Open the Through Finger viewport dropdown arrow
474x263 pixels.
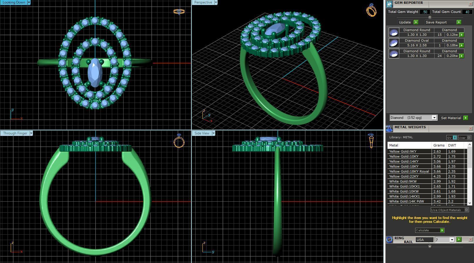(x=31, y=133)
